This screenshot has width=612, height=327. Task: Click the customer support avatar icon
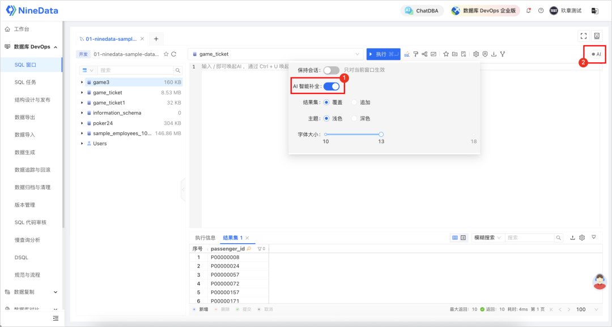tap(599, 281)
